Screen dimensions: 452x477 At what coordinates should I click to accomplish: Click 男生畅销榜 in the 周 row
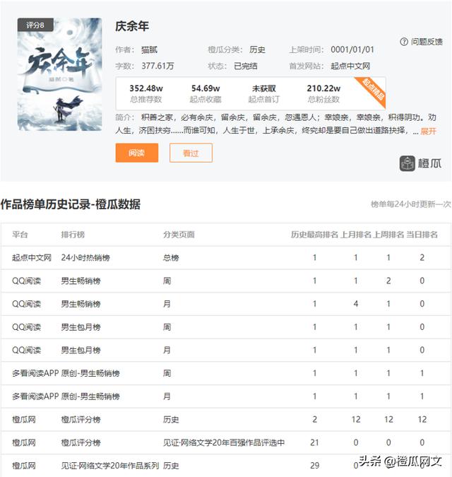pyautogui.click(x=81, y=281)
